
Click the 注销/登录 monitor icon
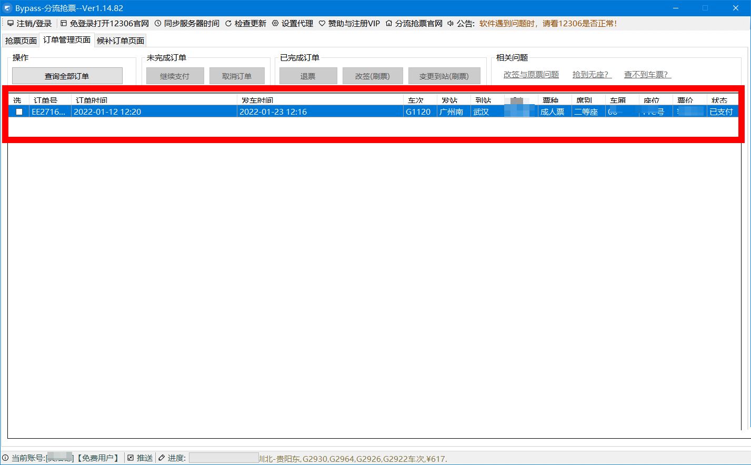pyautogui.click(x=10, y=24)
